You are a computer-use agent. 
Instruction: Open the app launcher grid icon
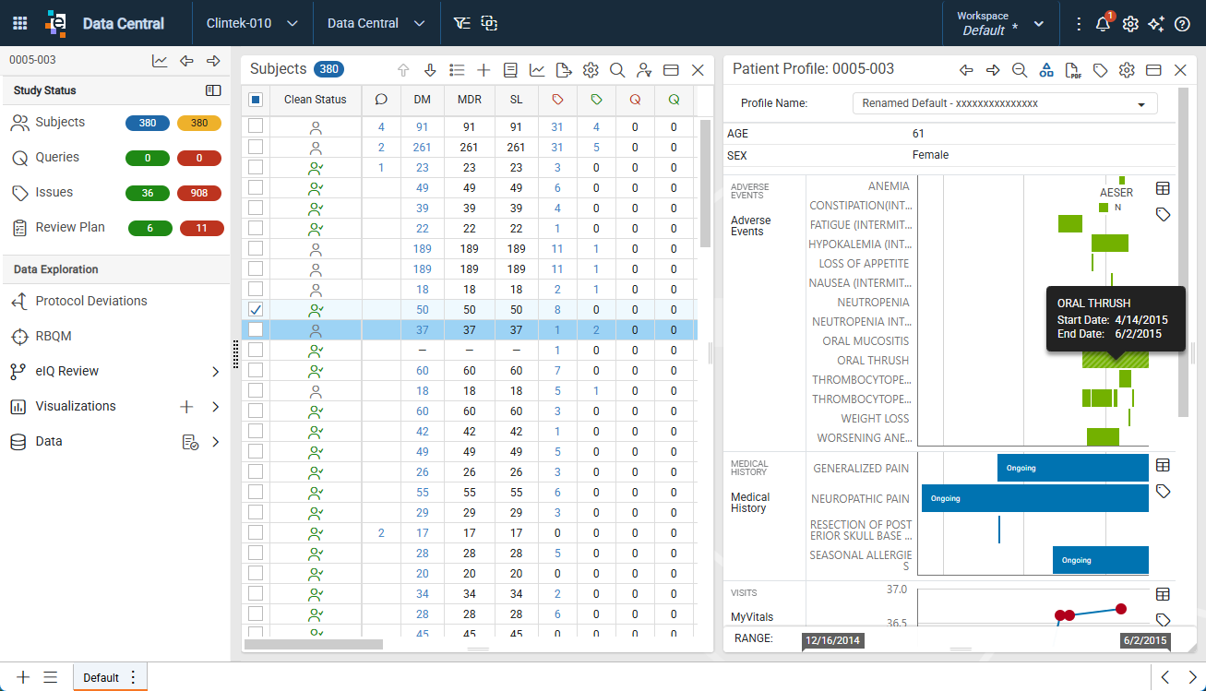pos(20,23)
